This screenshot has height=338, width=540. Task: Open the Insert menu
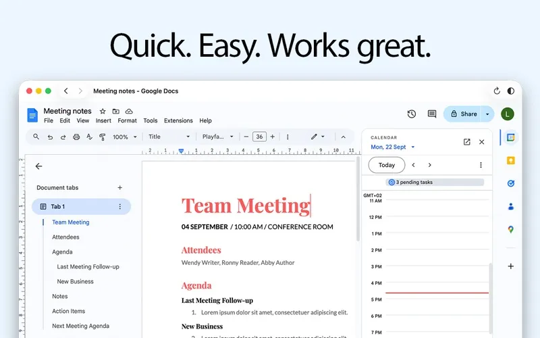[103, 121]
